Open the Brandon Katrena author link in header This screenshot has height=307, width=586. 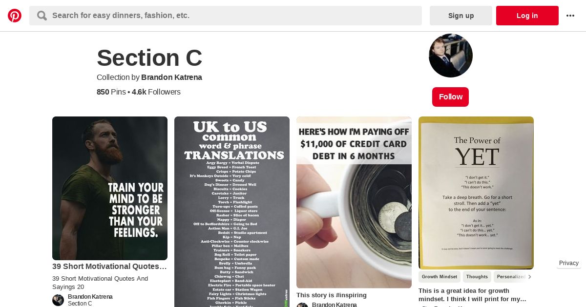click(x=171, y=77)
